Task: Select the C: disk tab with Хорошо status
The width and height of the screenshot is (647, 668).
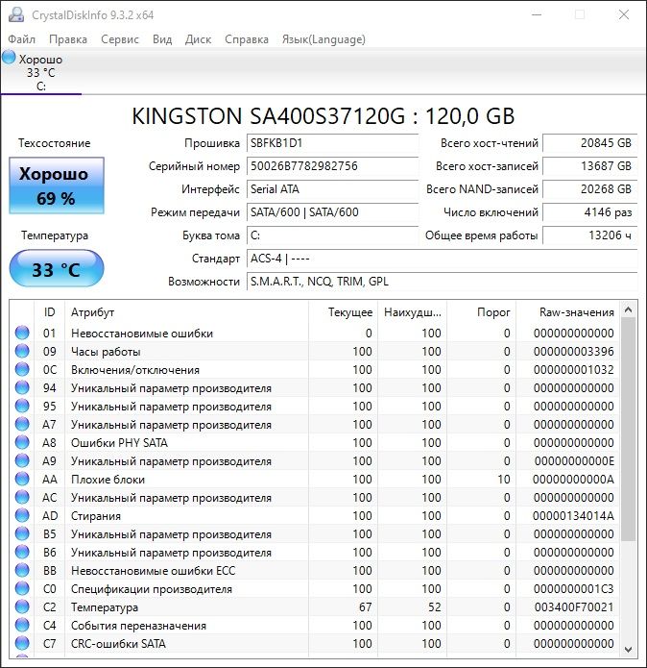Action: click(x=41, y=72)
